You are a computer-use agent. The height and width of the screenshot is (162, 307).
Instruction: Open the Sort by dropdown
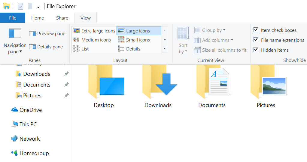pos(183,41)
